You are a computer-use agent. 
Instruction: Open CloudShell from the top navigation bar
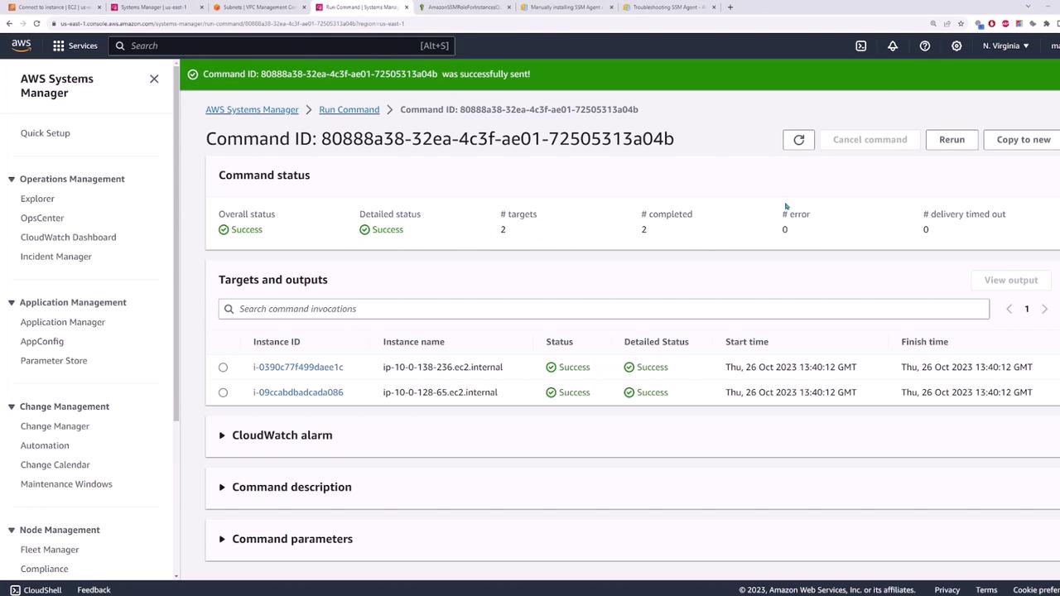(860, 46)
